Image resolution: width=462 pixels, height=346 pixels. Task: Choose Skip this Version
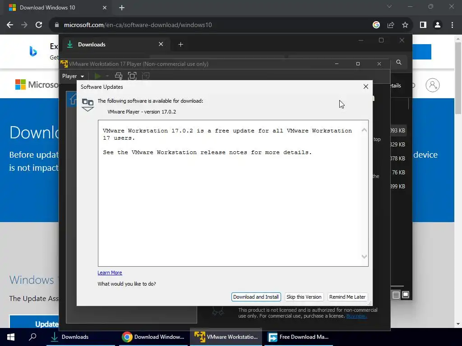click(304, 297)
